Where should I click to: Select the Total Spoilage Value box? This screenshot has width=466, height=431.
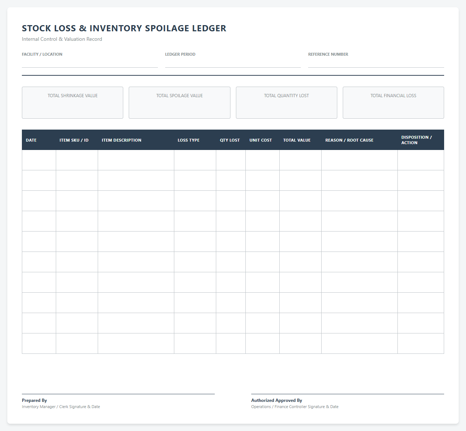click(x=179, y=103)
